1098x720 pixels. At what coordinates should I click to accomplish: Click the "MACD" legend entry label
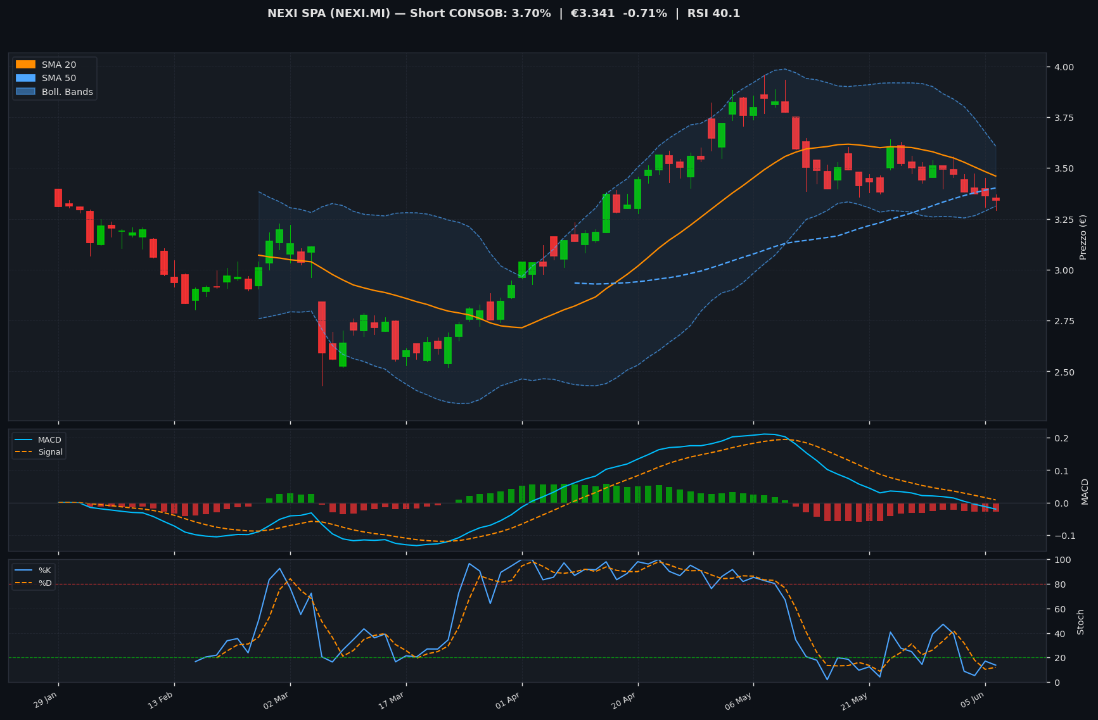(49, 440)
